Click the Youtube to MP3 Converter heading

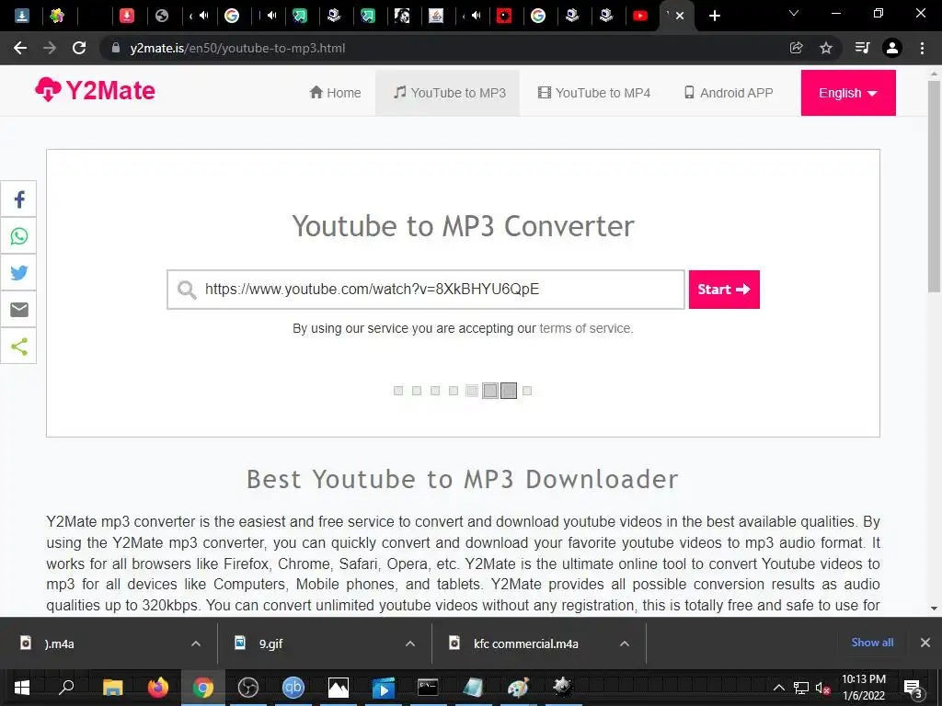(x=464, y=226)
